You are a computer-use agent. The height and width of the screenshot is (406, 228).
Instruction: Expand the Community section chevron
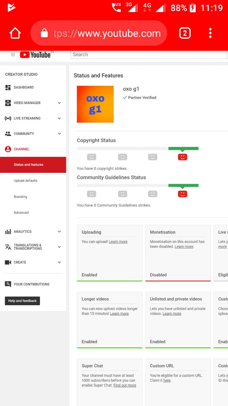click(59, 134)
